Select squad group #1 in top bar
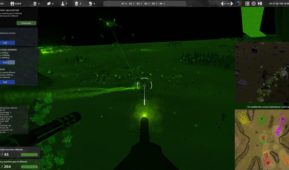289x170 pixels. pyautogui.click(x=124, y=4)
